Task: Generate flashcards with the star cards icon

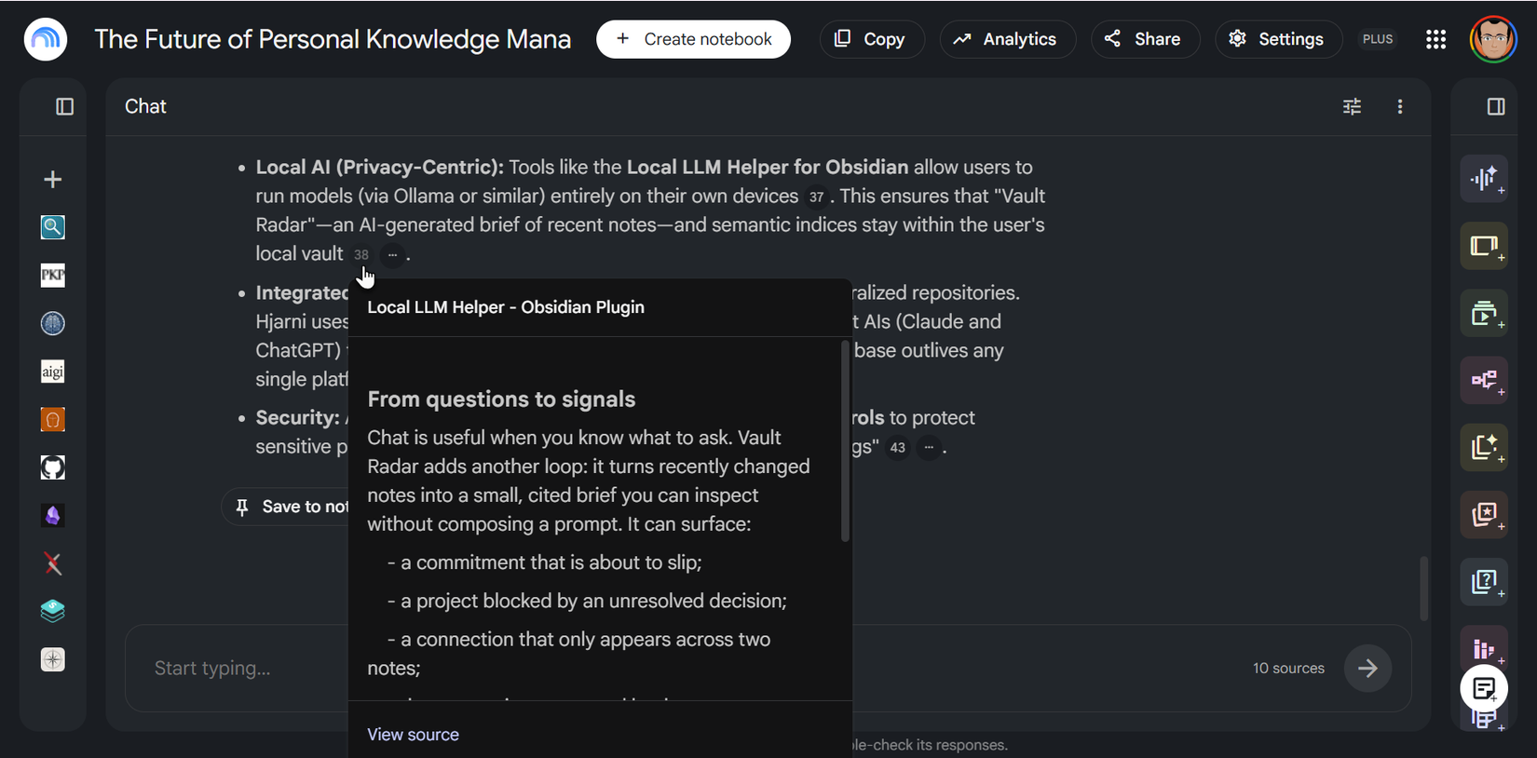Action: pyautogui.click(x=1484, y=514)
